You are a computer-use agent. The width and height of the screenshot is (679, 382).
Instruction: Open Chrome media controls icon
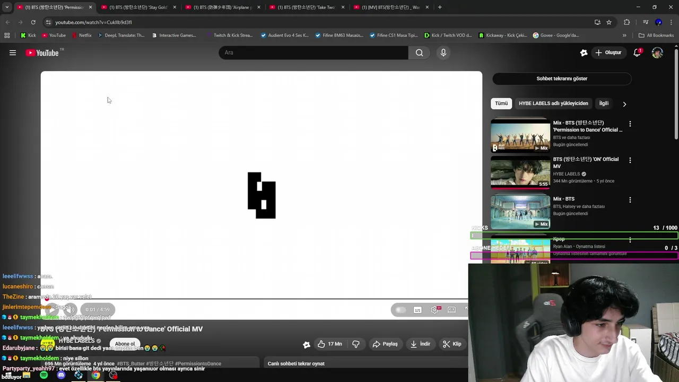point(646,22)
